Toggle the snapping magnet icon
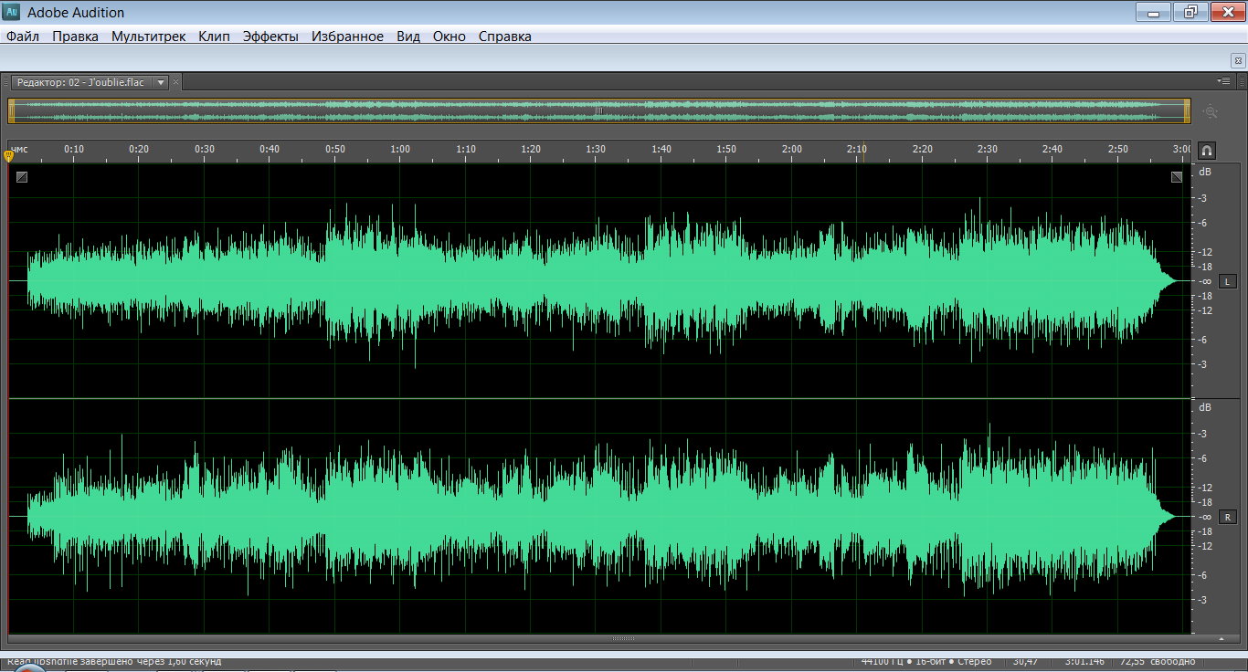This screenshot has width=1248, height=672. (x=1207, y=150)
